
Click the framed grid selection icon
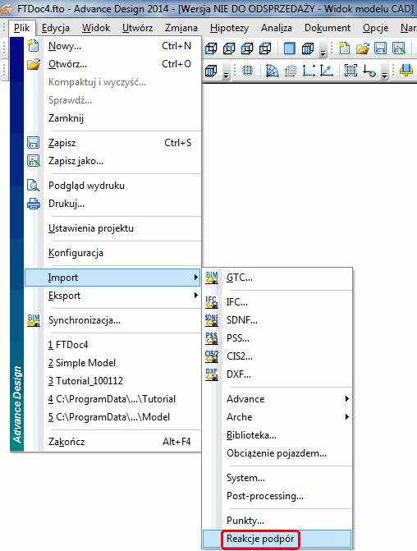(x=351, y=71)
